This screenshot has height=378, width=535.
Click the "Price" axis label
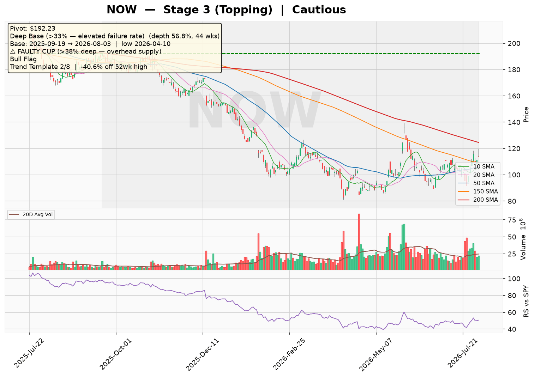pos(526,114)
